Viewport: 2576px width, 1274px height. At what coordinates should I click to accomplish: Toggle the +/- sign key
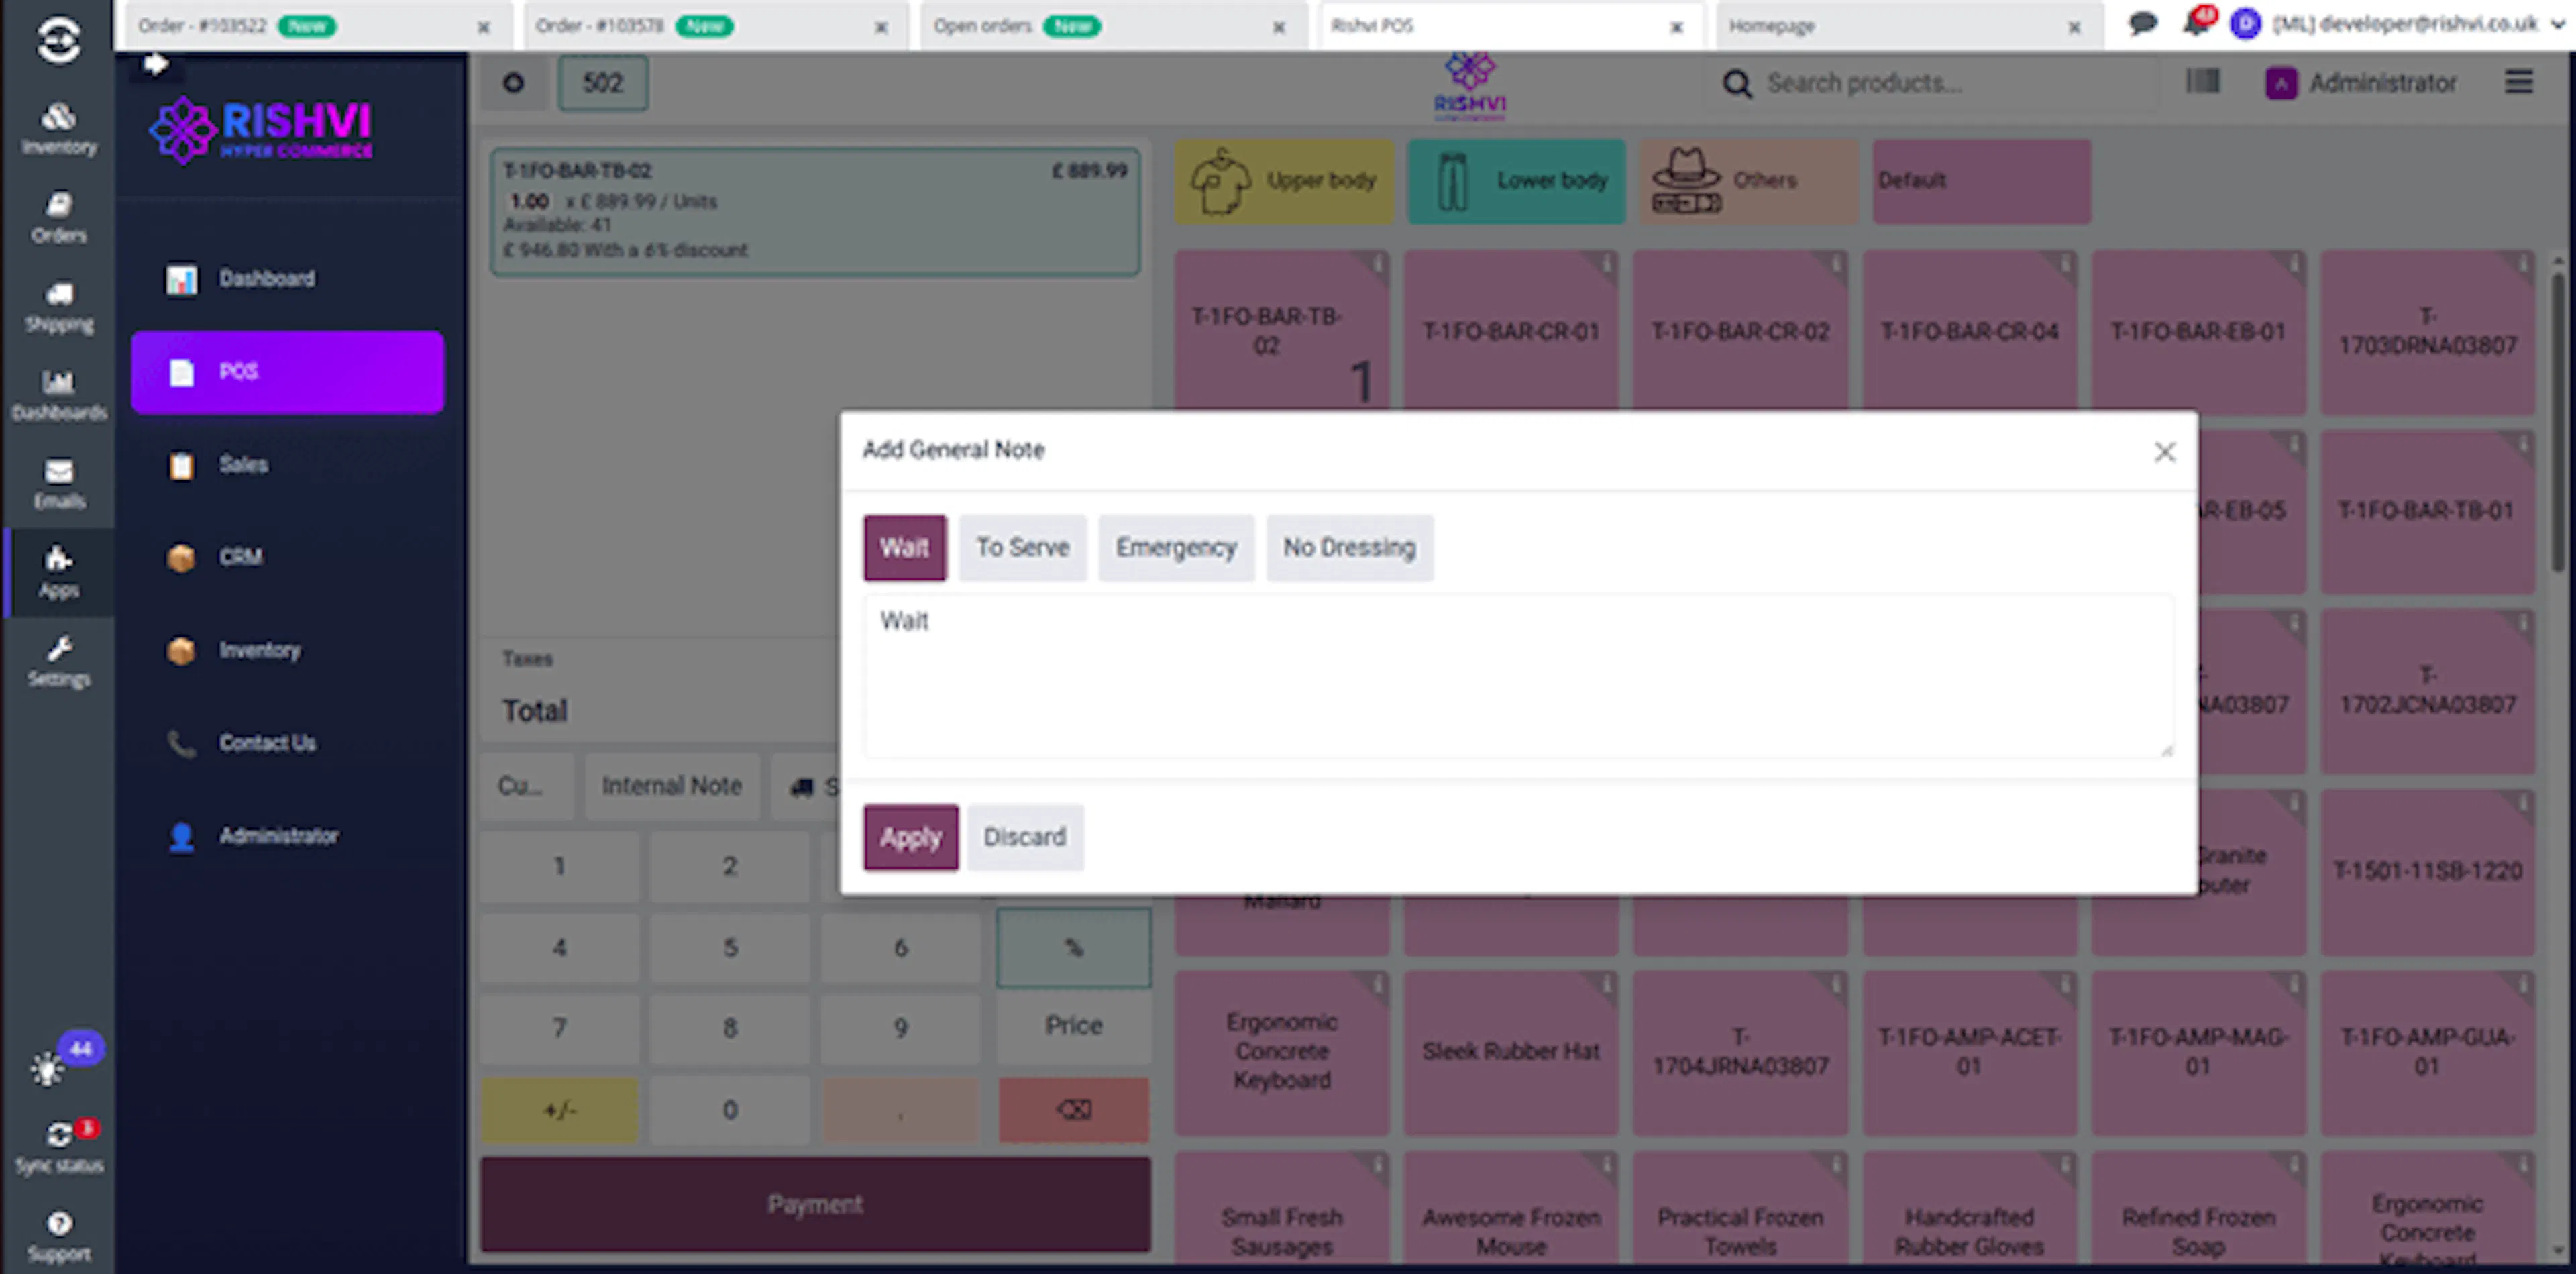(560, 1110)
